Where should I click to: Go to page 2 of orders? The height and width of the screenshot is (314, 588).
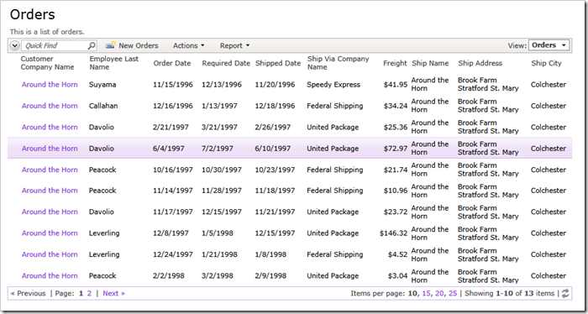89,293
